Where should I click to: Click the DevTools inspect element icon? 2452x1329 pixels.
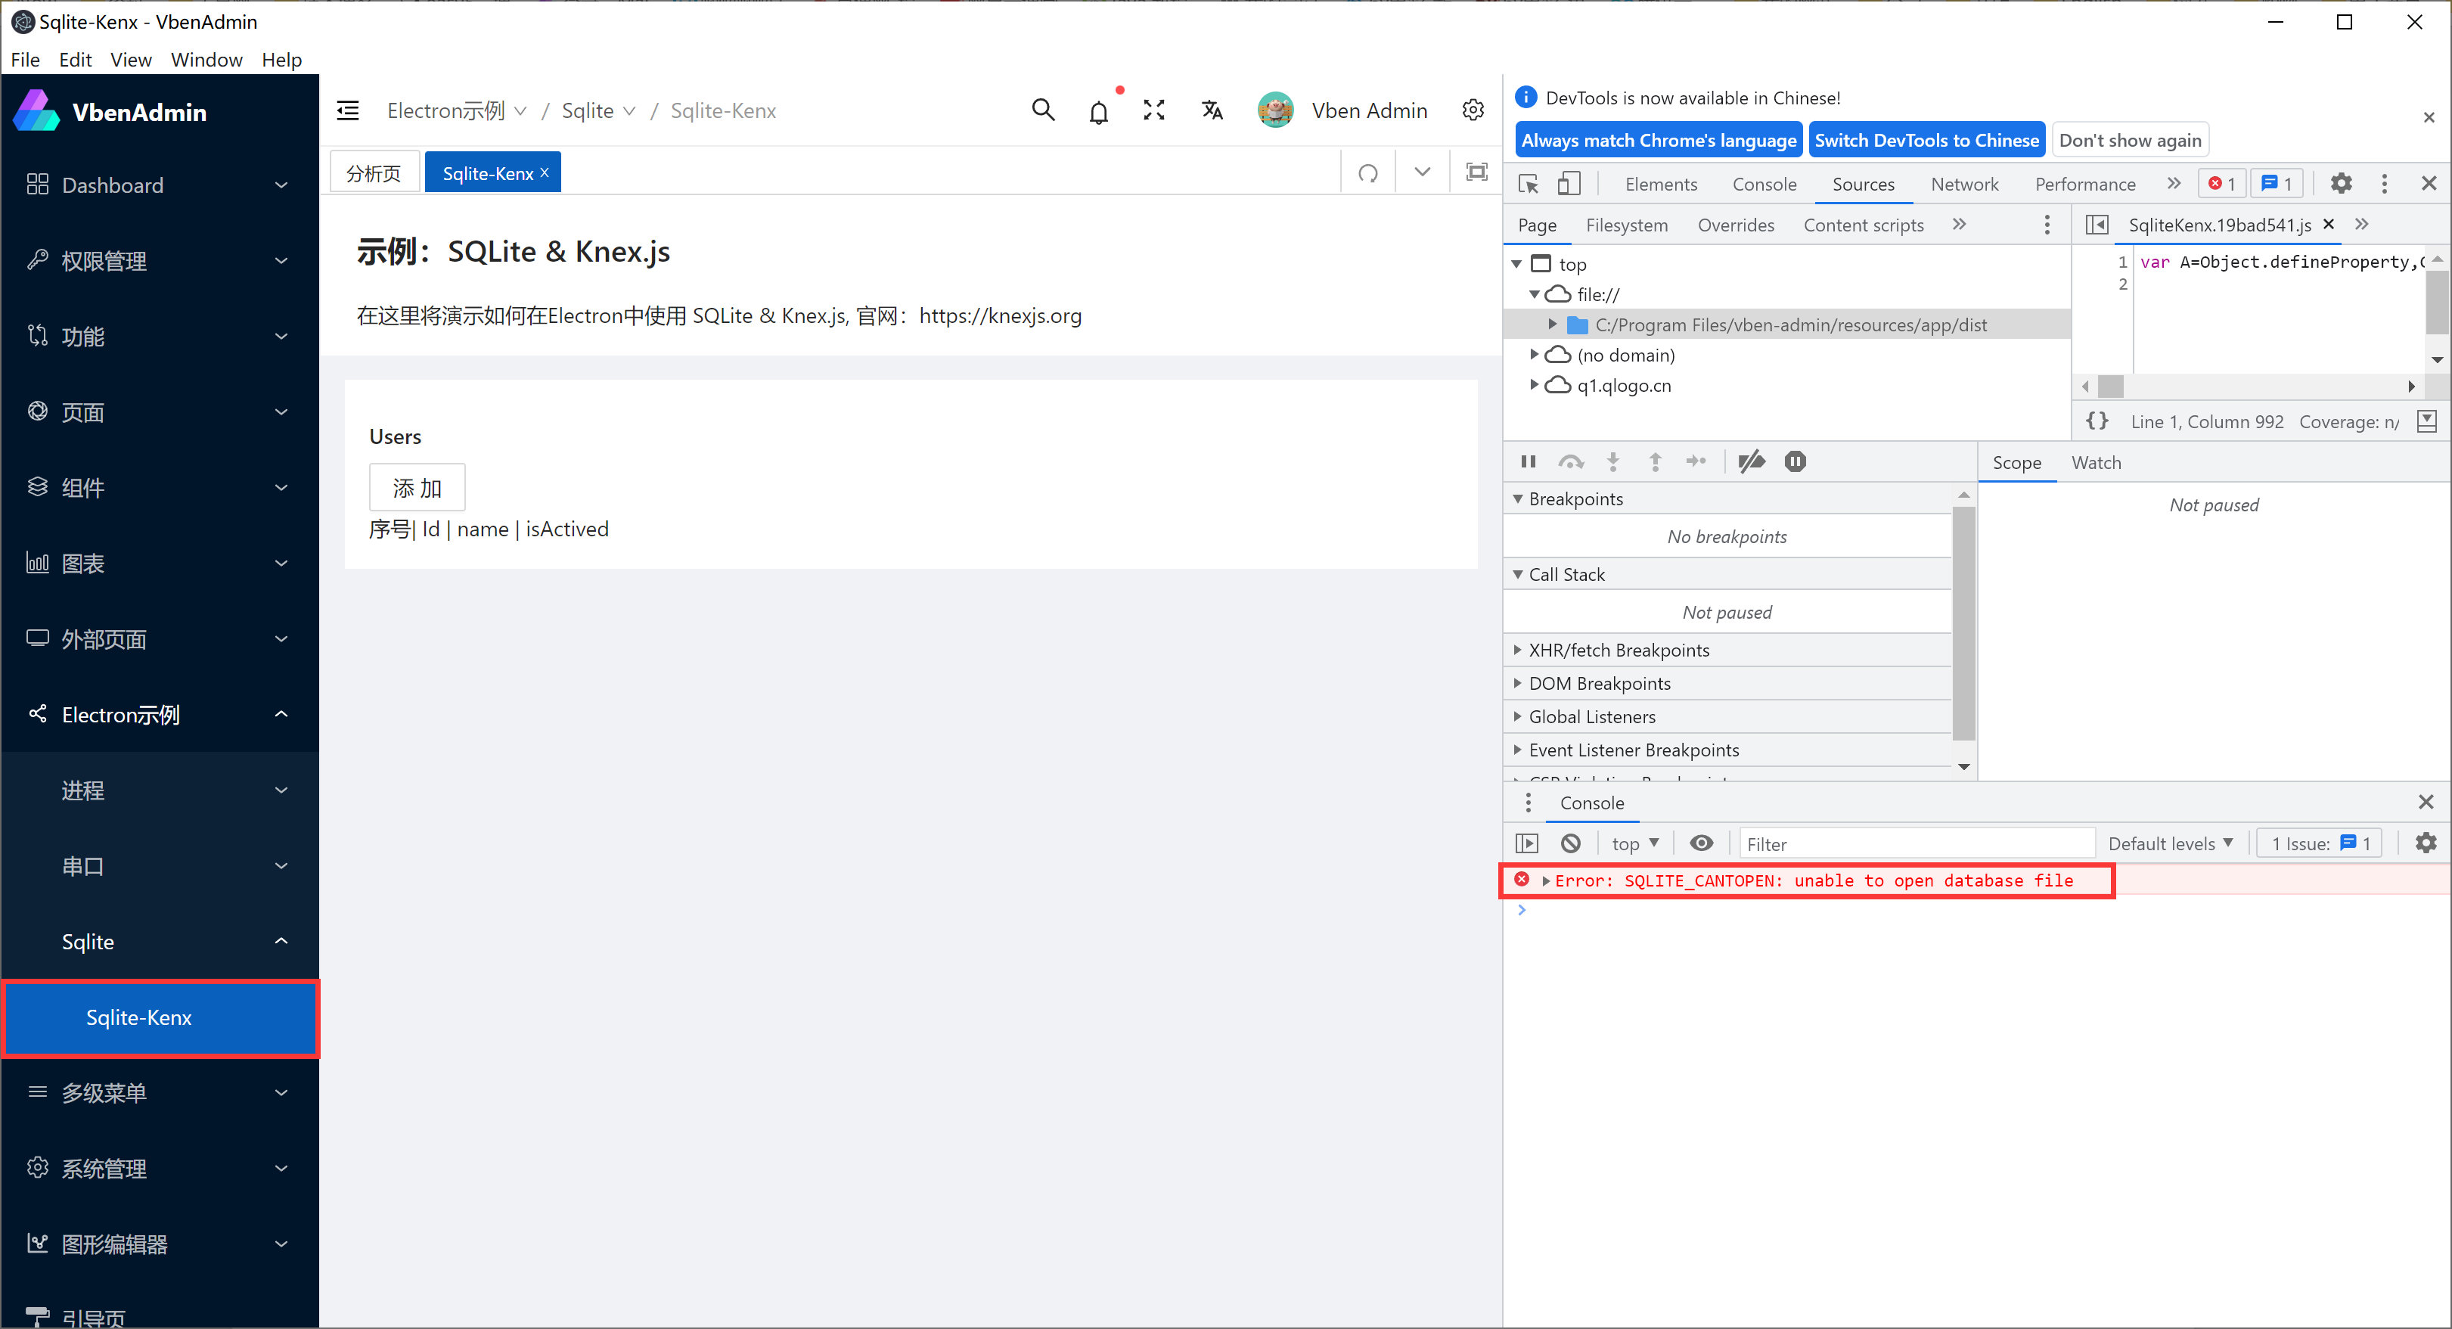[1528, 184]
